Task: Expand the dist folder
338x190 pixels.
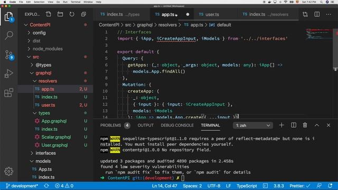Action: tap(36, 41)
